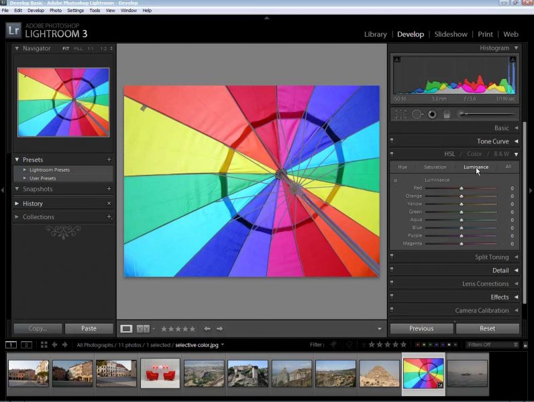Select the Spot Removal tool

pyautogui.click(x=417, y=115)
